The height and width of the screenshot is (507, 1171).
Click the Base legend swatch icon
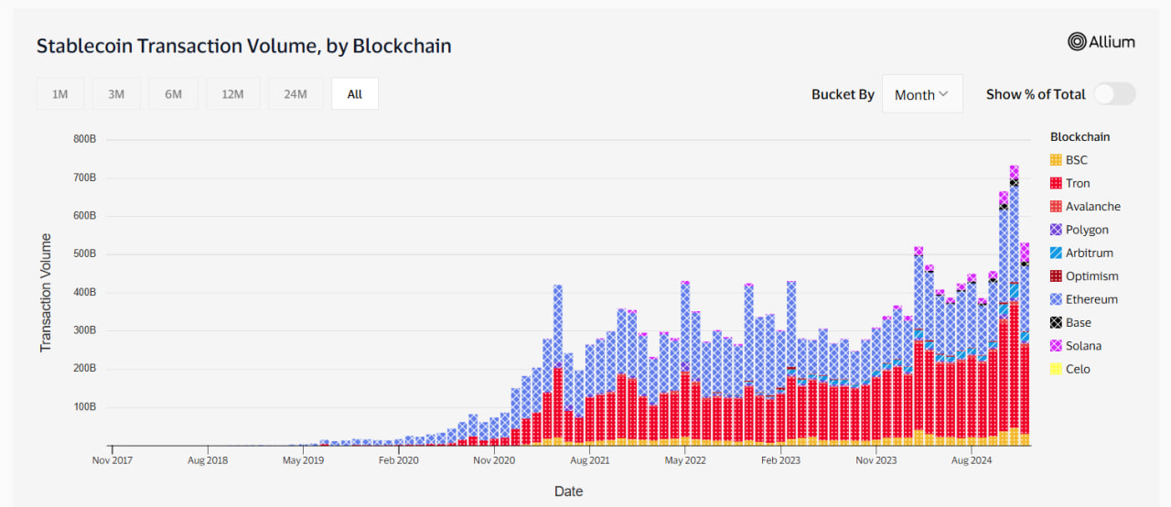click(x=1056, y=322)
